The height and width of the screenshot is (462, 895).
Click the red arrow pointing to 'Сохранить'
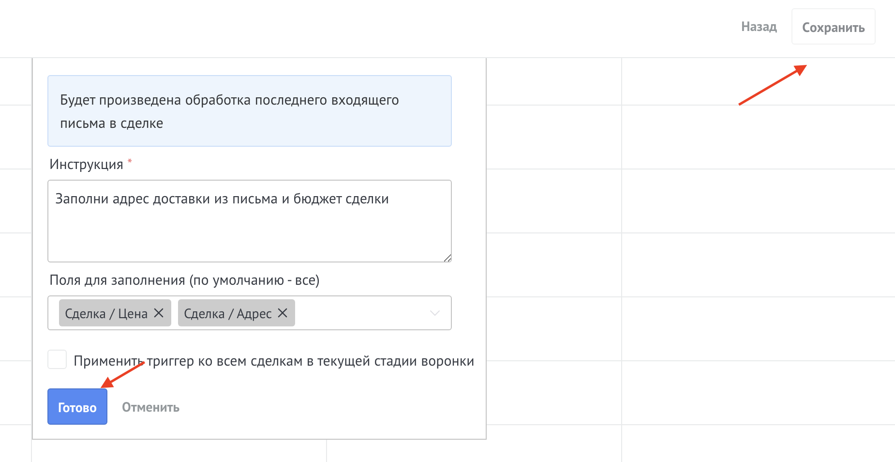tap(772, 85)
